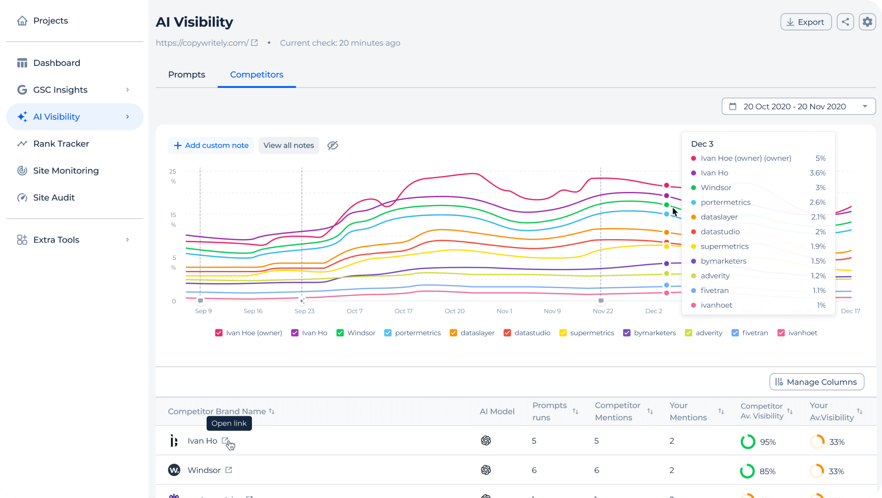Image resolution: width=882 pixels, height=498 pixels.
Task: Open the share icon next to Export
Action: coord(845,21)
